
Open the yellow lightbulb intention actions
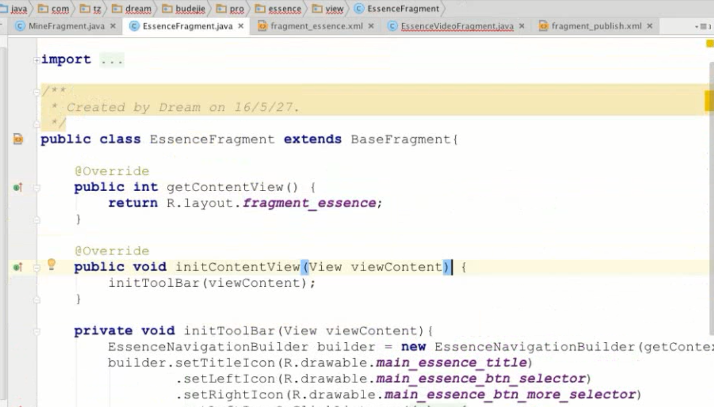click(51, 264)
